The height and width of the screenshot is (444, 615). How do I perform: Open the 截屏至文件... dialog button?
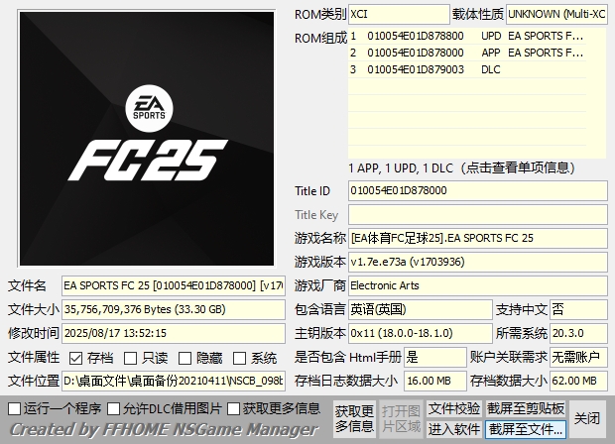(x=526, y=429)
